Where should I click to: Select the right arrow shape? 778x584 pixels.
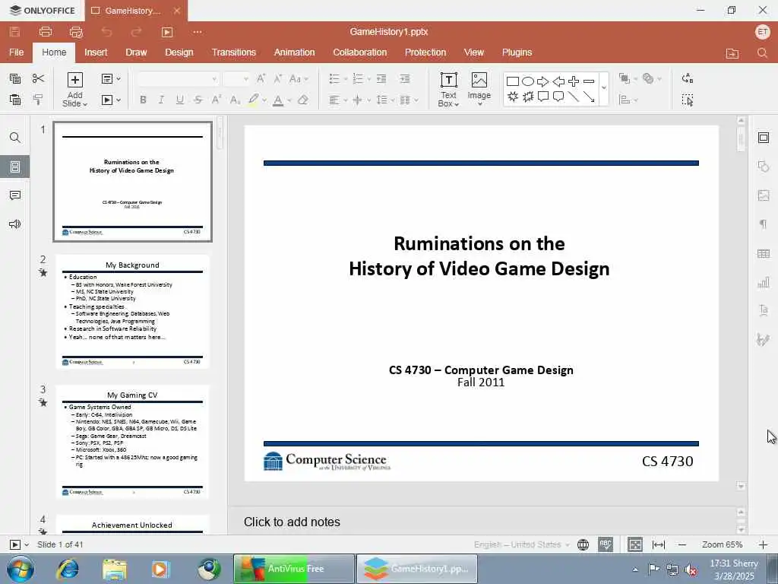[542, 81]
